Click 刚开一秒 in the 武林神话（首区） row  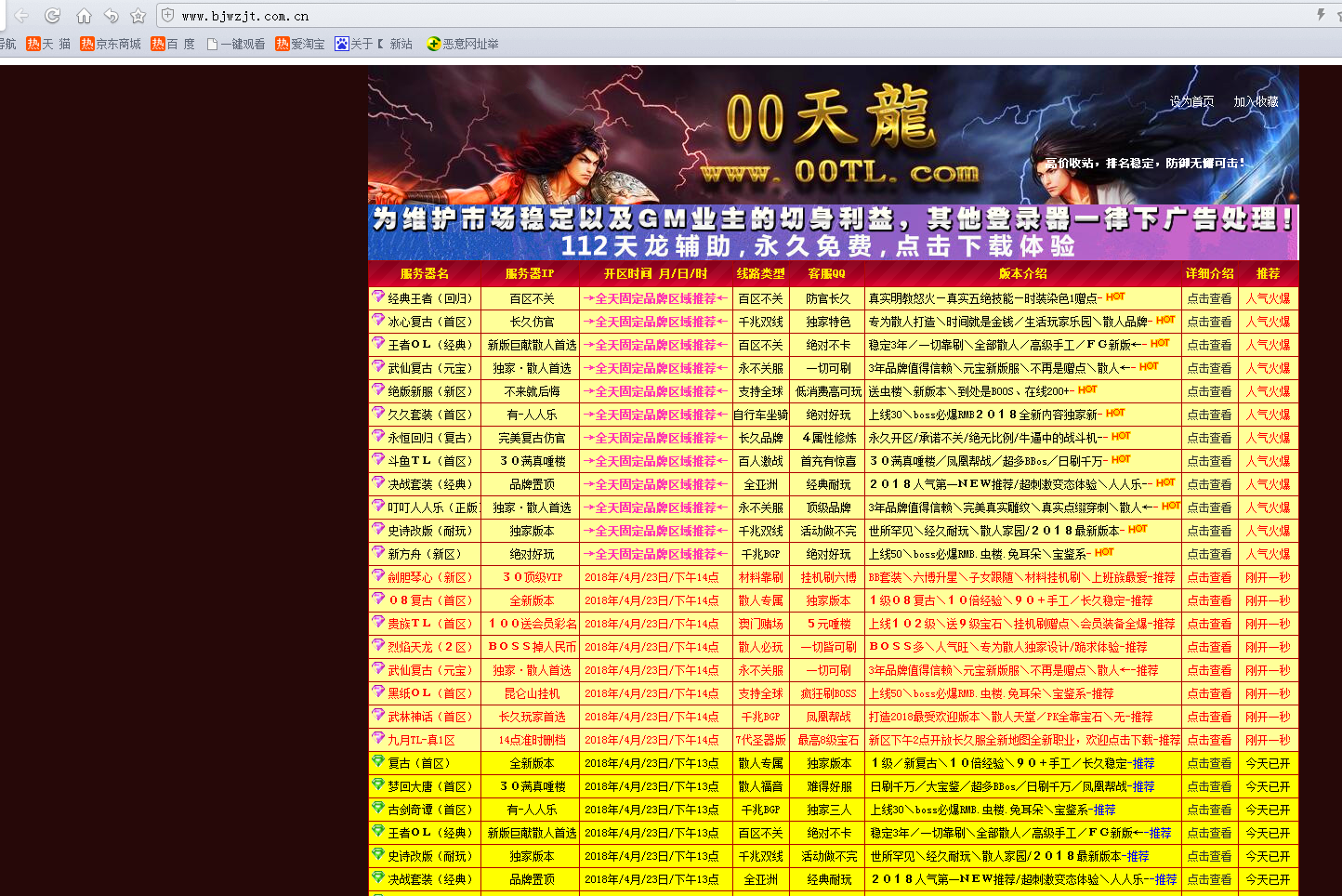click(x=1268, y=717)
